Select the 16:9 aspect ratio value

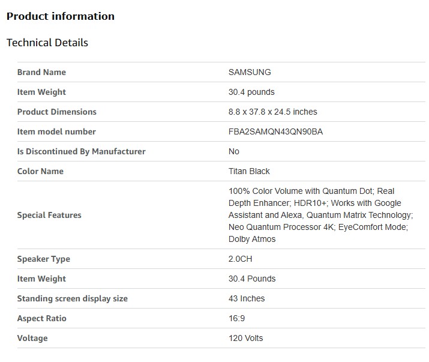pyautogui.click(x=236, y=318)
